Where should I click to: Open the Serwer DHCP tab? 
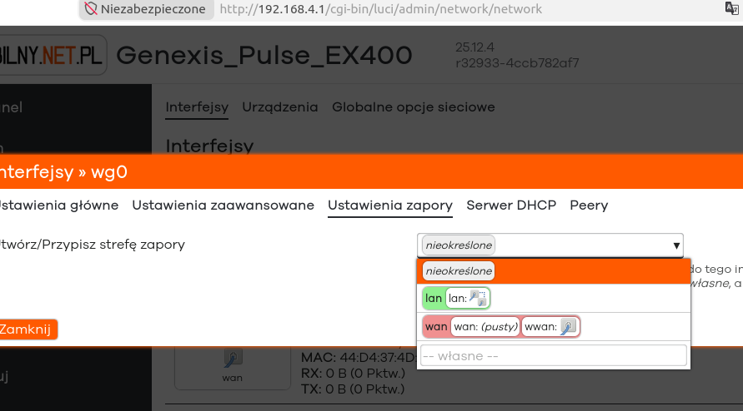point(511,205)
